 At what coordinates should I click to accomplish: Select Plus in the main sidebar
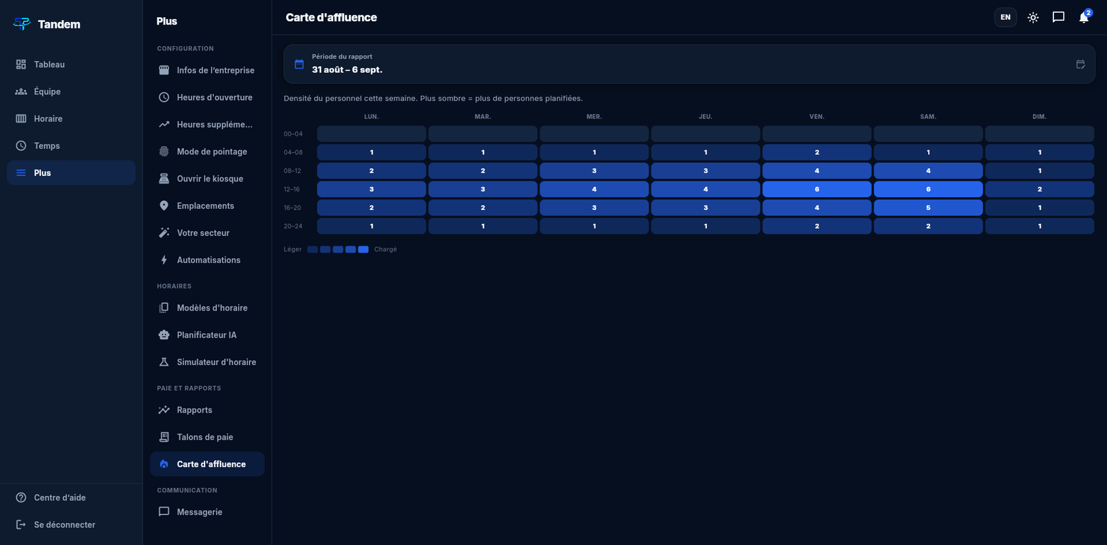click(x=72, y=173)
